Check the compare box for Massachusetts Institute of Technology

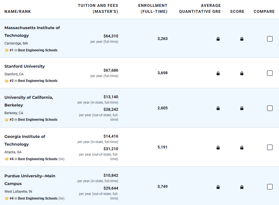[x=270, y=39]
